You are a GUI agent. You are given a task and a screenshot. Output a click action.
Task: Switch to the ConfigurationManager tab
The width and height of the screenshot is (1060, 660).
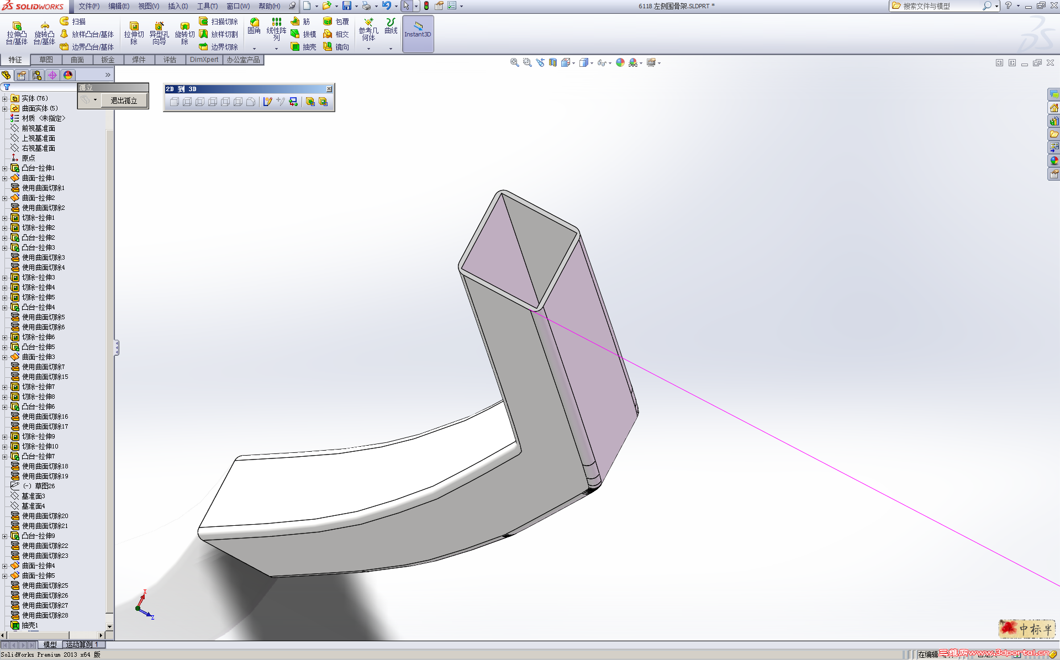click(x=37, y=75)
